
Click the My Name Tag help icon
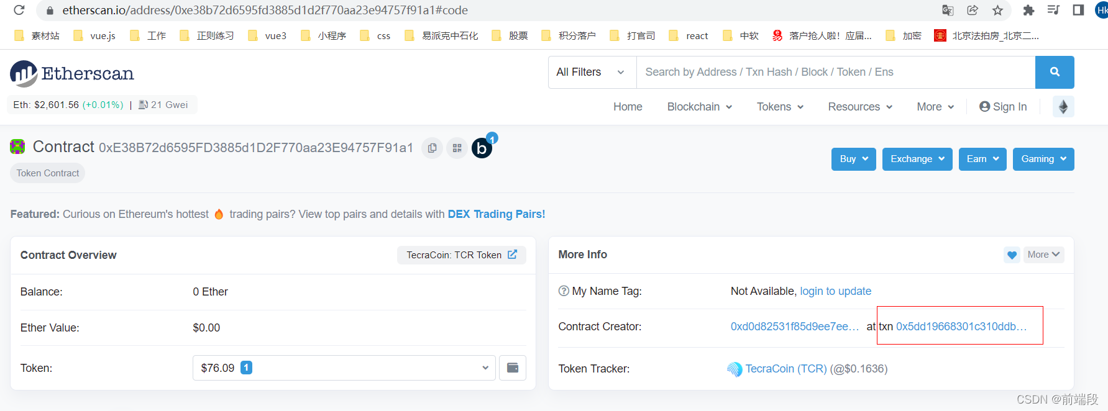(564, 291)
